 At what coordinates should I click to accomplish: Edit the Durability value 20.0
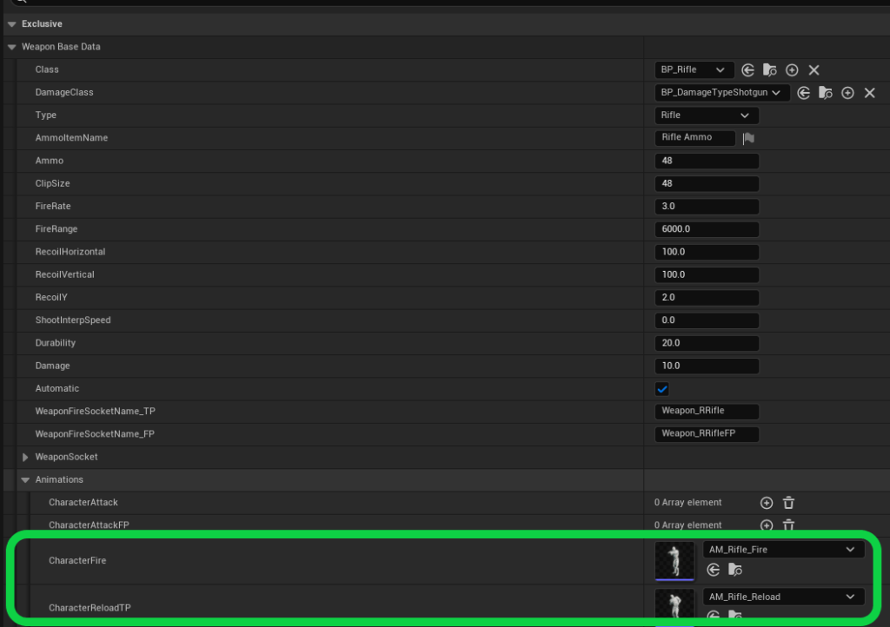pyautogui.click(x=707, y=343)
